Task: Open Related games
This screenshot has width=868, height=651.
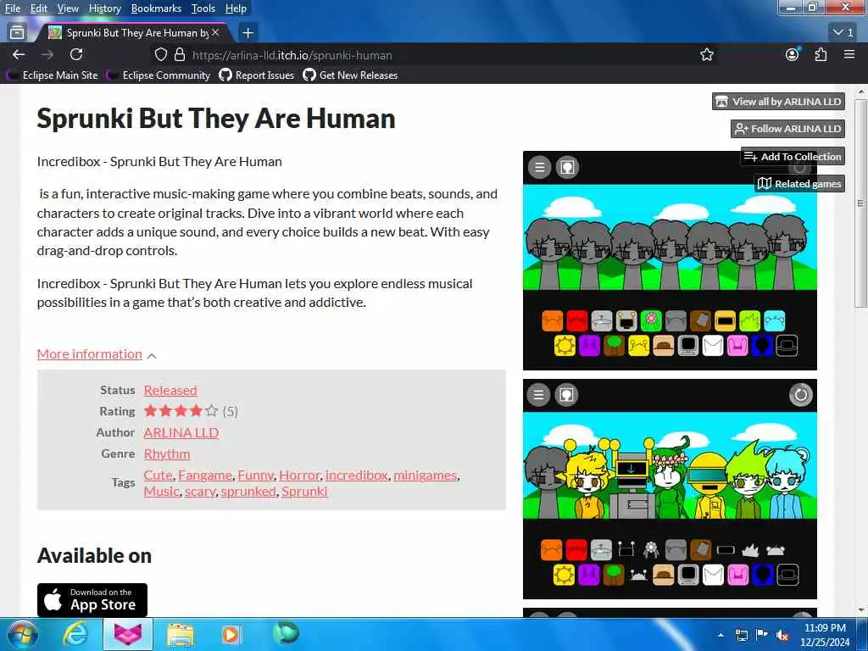Action: [x=800, y=183]
